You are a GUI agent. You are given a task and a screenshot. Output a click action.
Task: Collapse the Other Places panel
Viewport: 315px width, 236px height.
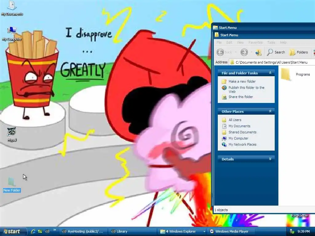[x=270, y=111]
